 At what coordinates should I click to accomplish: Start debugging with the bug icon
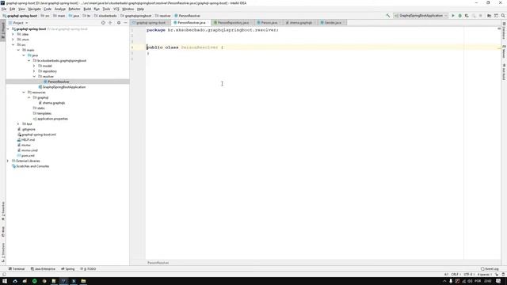point(459,16)
